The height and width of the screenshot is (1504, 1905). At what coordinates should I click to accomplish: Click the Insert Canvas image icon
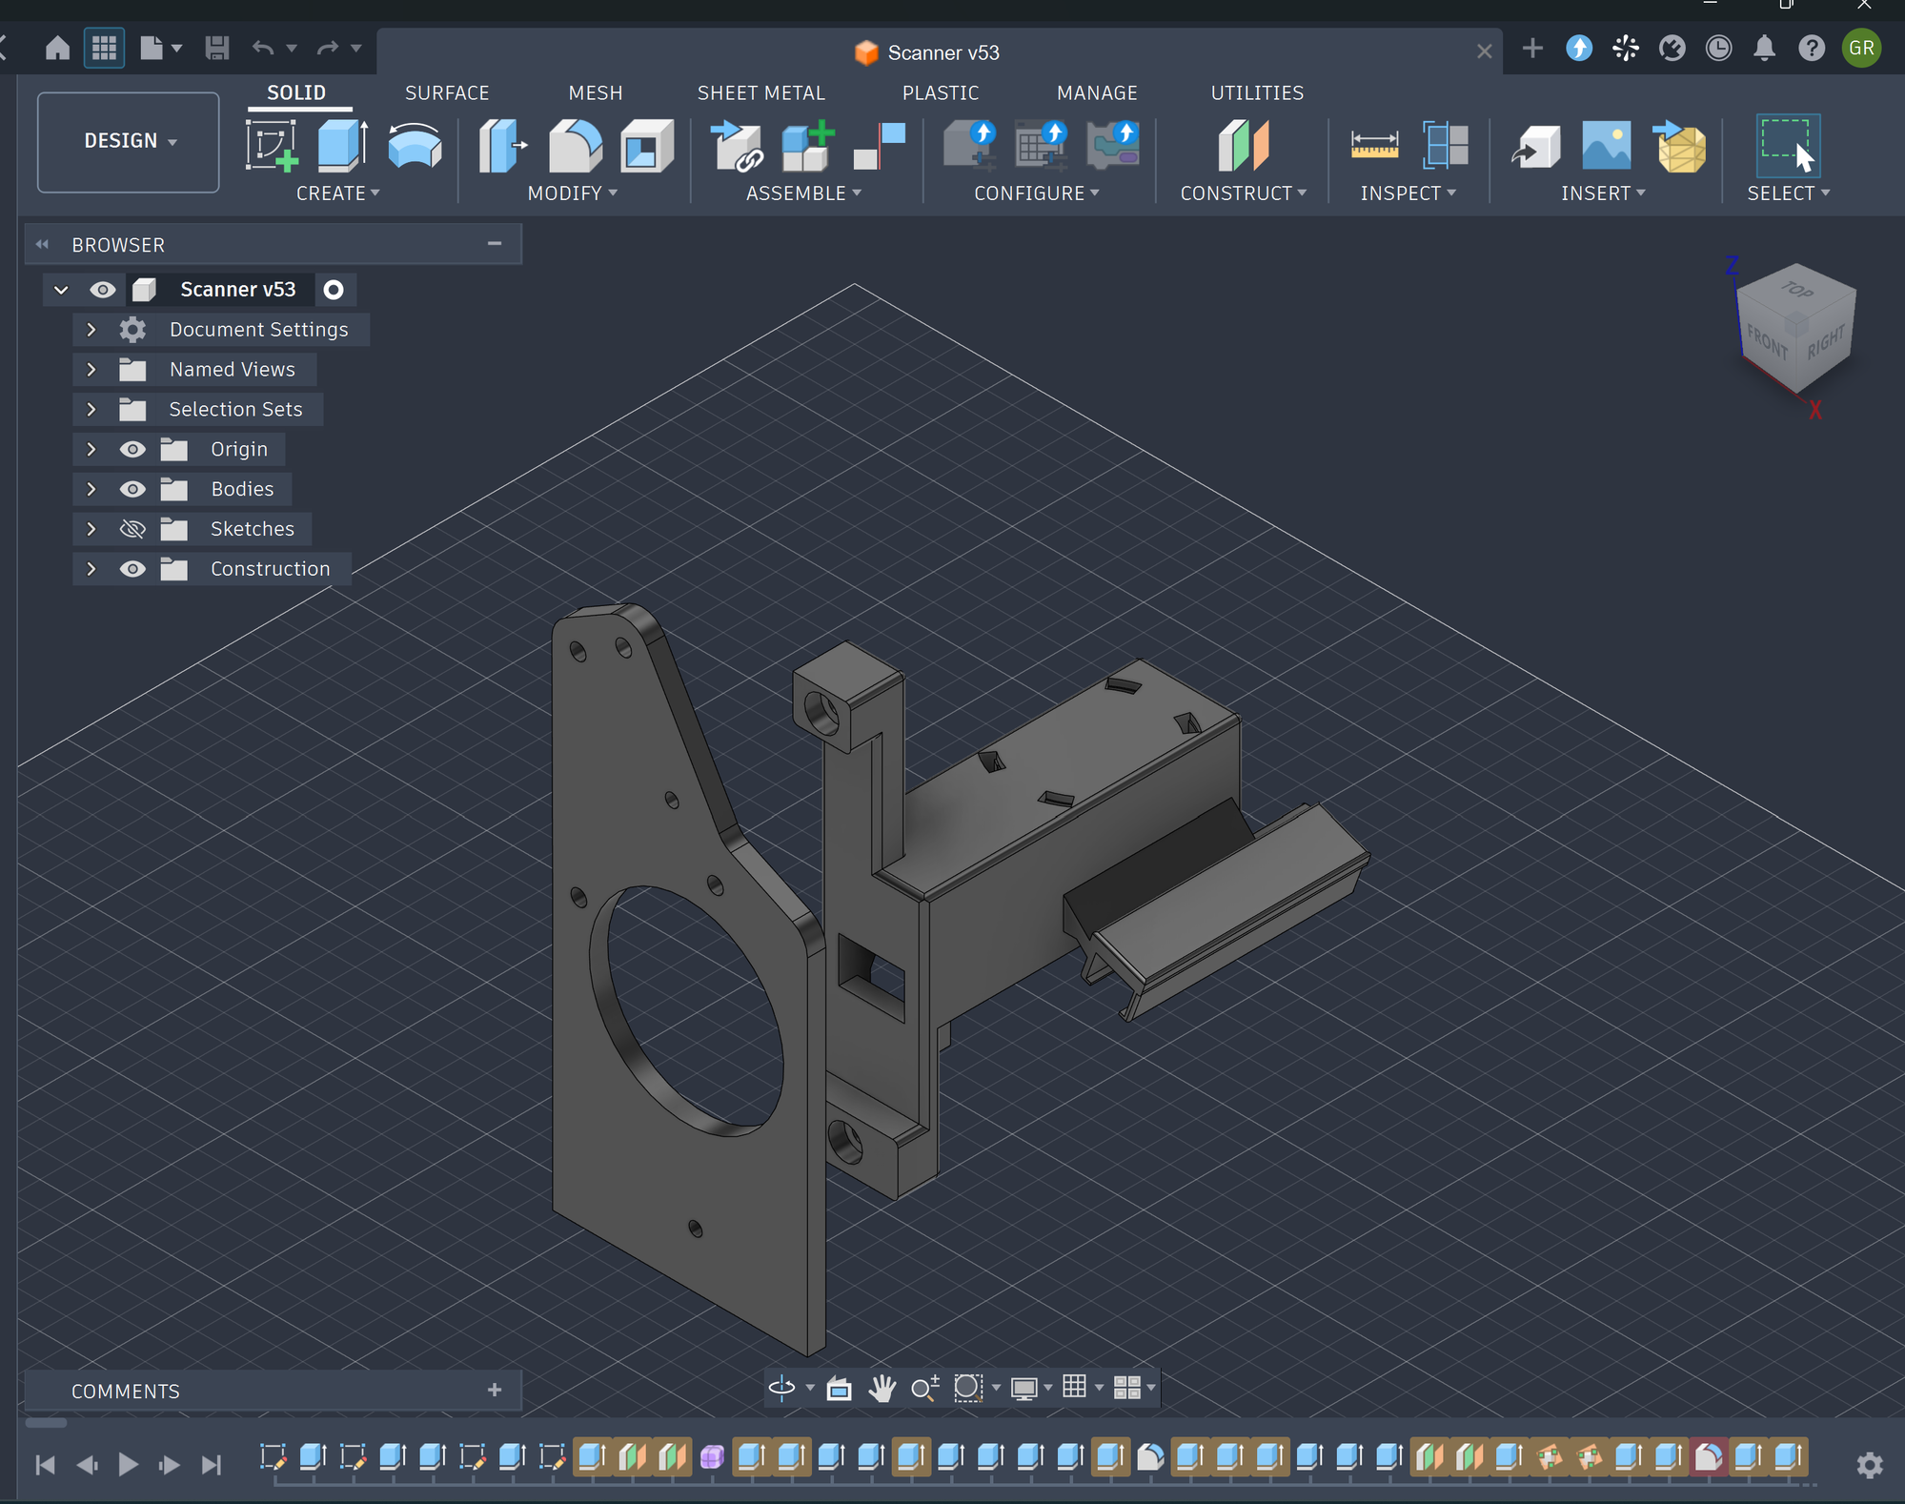click(x=1606, y=146)
